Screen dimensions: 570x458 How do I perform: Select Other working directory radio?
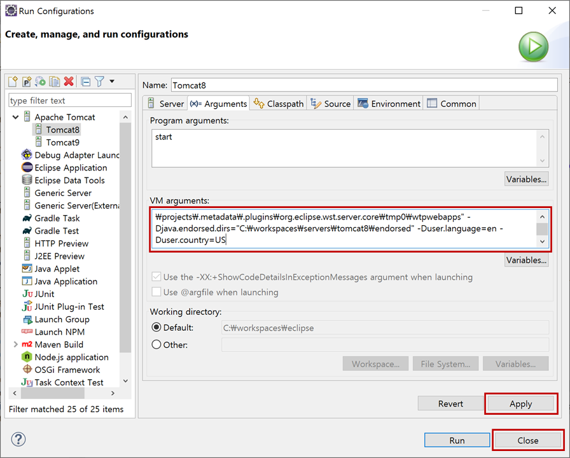pyautogui.click(x=156, y=344)
